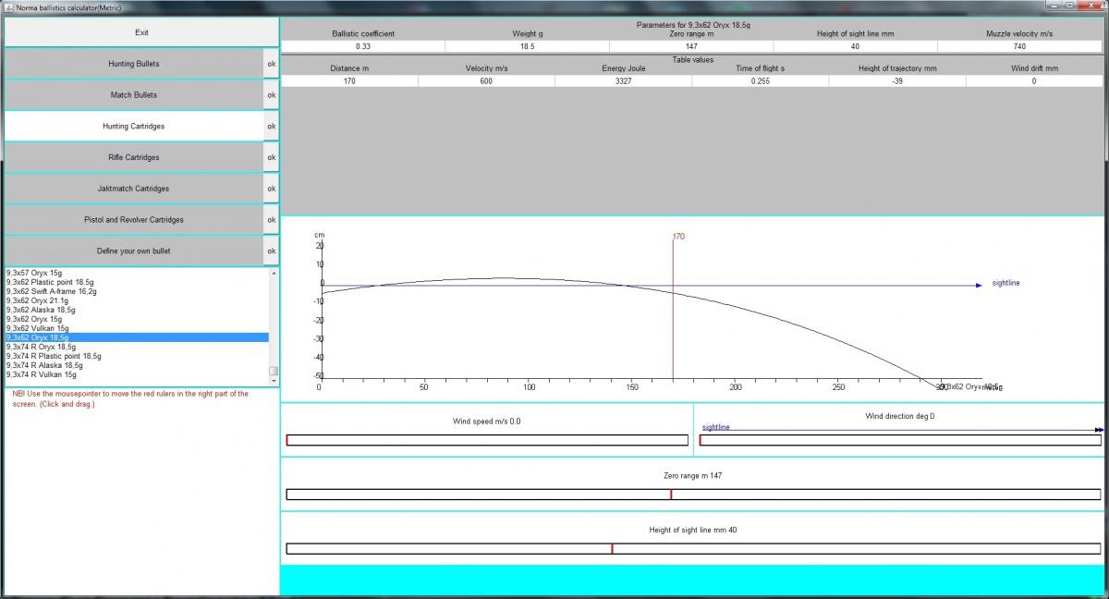Open the Hunting Bullets category

point(133,64)
